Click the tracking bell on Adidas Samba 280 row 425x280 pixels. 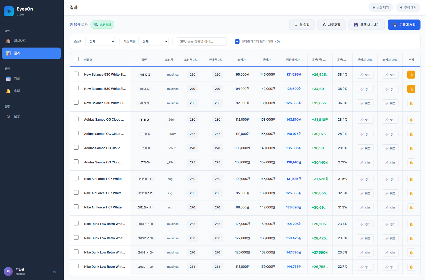point(411,120)
